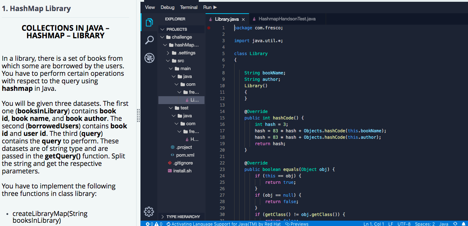The width and height of the screenshot is (468, 226).
Task: Open the install.sh file
Action: (182, 171)
